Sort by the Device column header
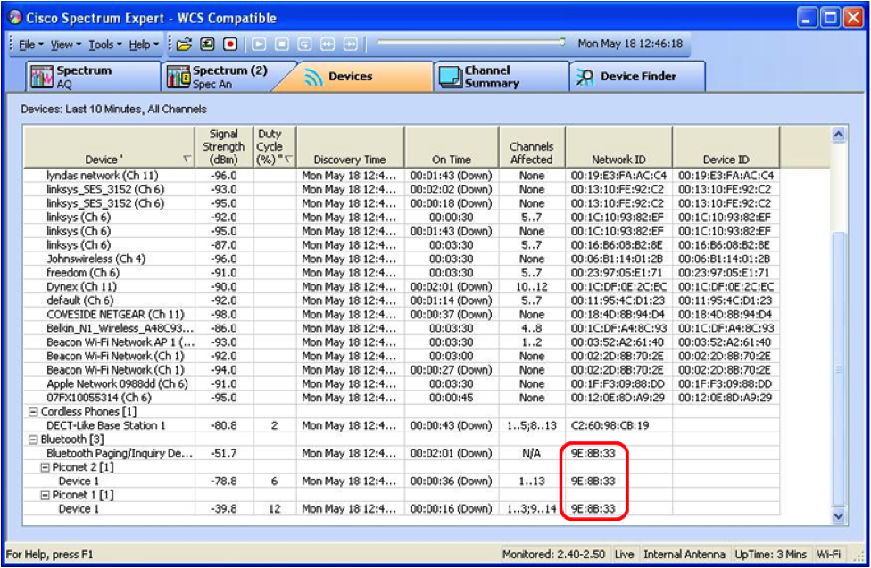The image size is (871, 568). click(110, 147)
